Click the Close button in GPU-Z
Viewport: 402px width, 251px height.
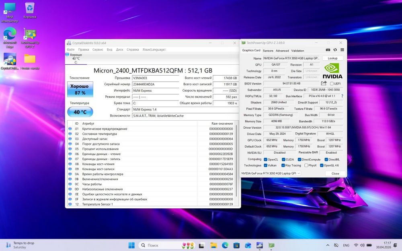point(335,173)
